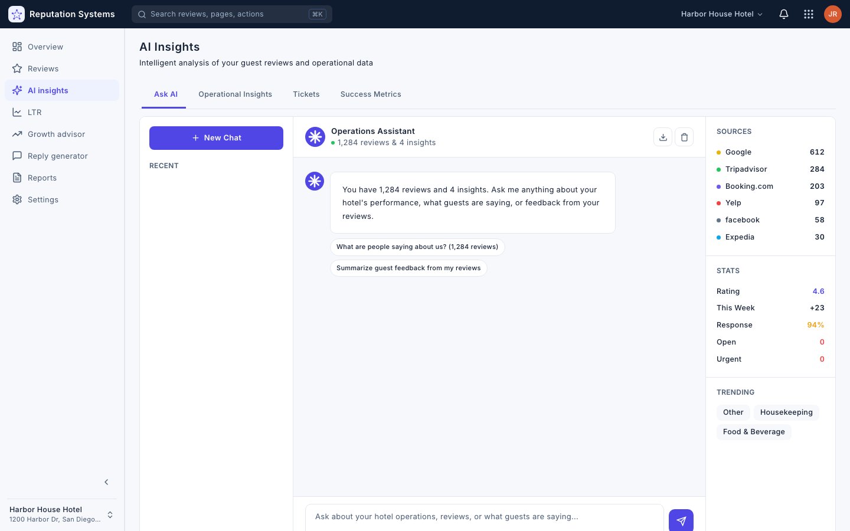
Task: Expand Harbor House Hotel dropdown in top bar
Action: [x=722, y=14]
